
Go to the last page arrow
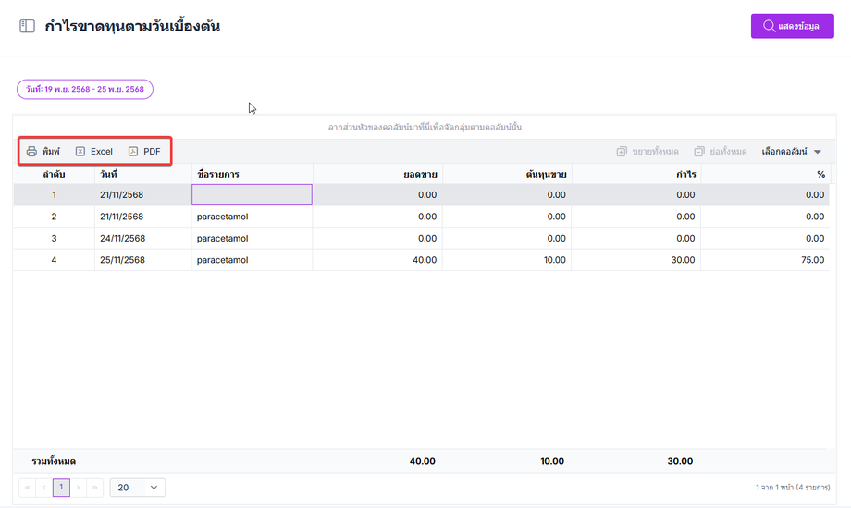tap(95, 487)
